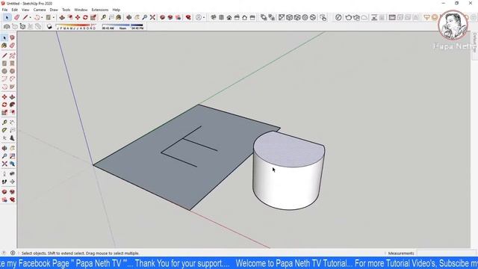The height and width of the screenshot is (269, 478).
Task: Select the Rotated Rectangle tool
Action: [x=12, y=63]
